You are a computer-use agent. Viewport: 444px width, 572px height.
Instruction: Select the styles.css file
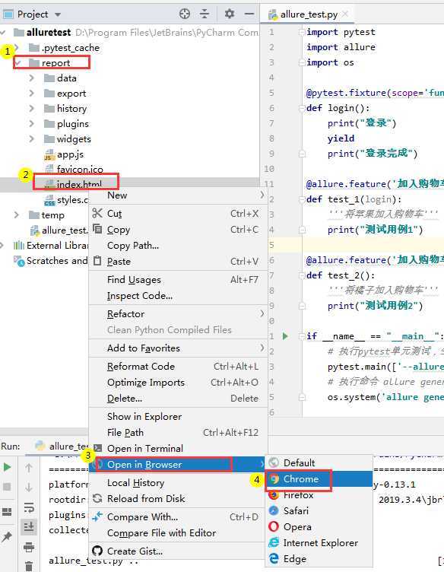[x=65, y=200]
